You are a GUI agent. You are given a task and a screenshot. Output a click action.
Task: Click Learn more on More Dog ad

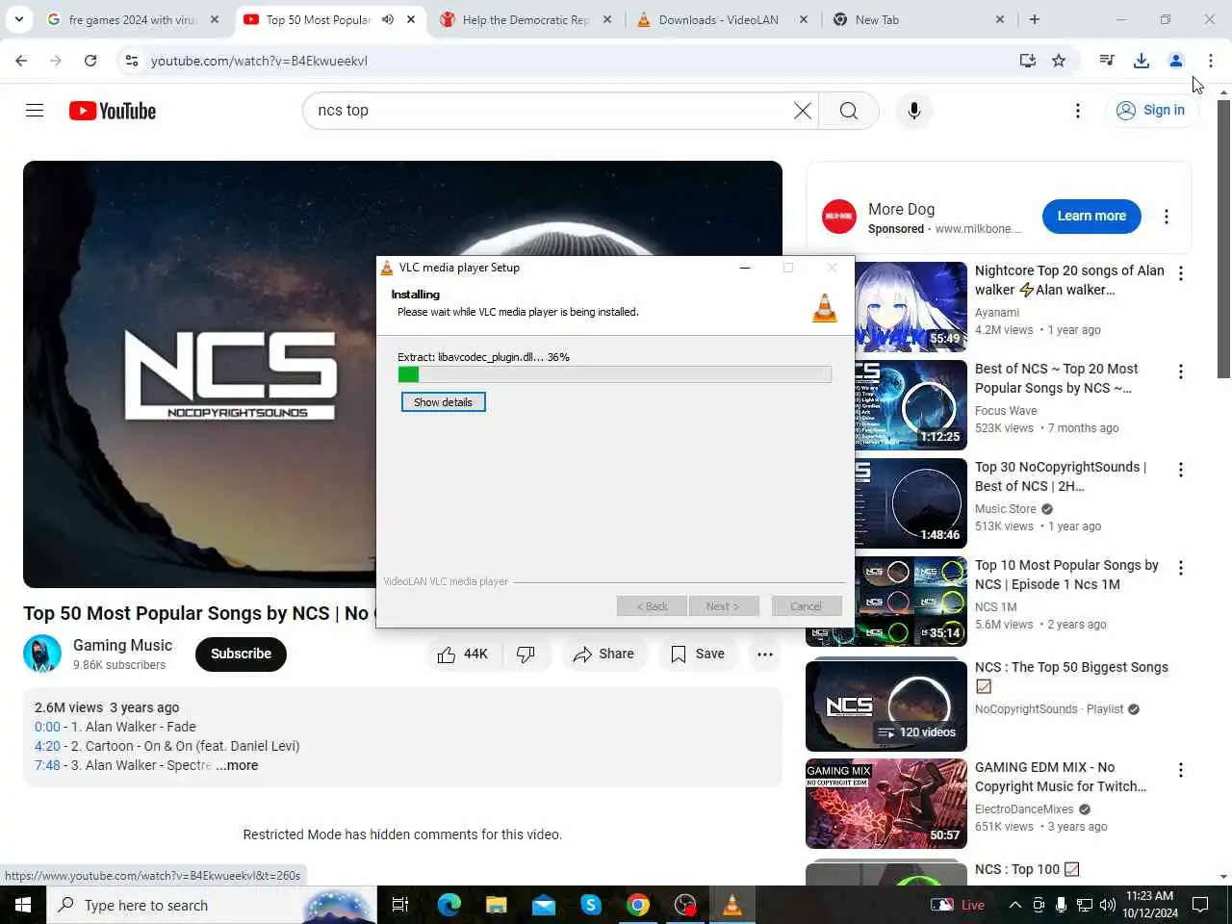tap(1091, 217)
